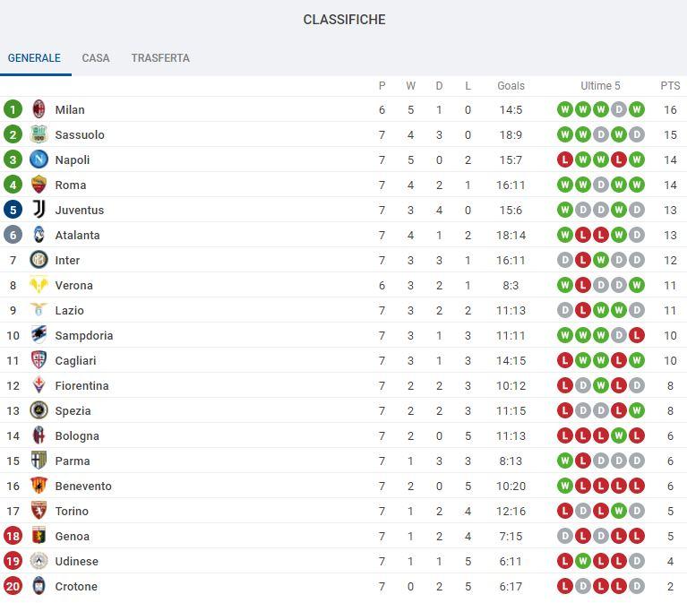Select the GENERALE tab

pos(34,58)
